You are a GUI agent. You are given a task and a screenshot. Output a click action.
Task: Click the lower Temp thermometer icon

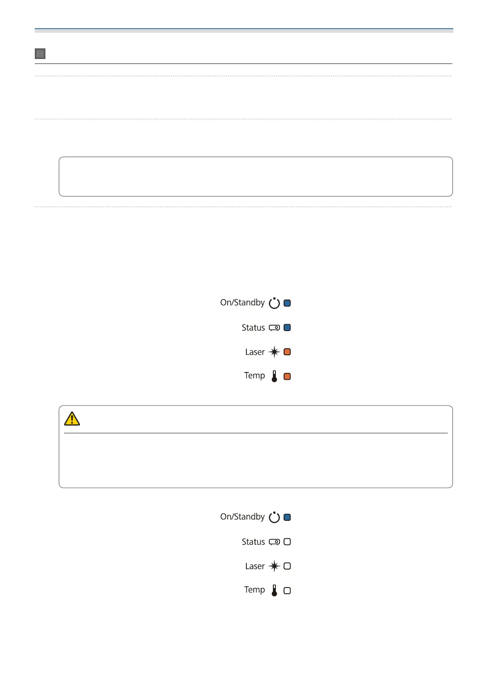point(274,590)
